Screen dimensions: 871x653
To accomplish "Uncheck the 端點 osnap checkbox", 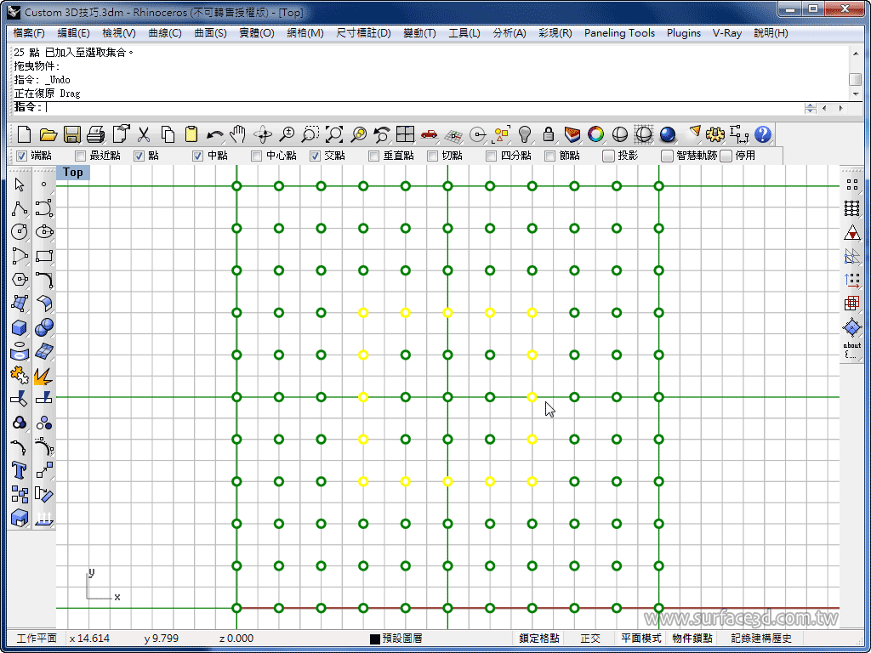I will coord(21,156).
